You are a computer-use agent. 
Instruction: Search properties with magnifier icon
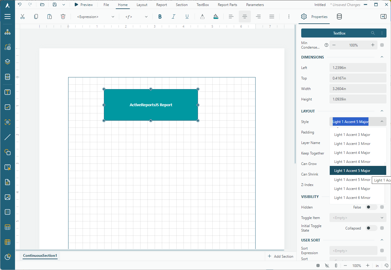point(373,33)
